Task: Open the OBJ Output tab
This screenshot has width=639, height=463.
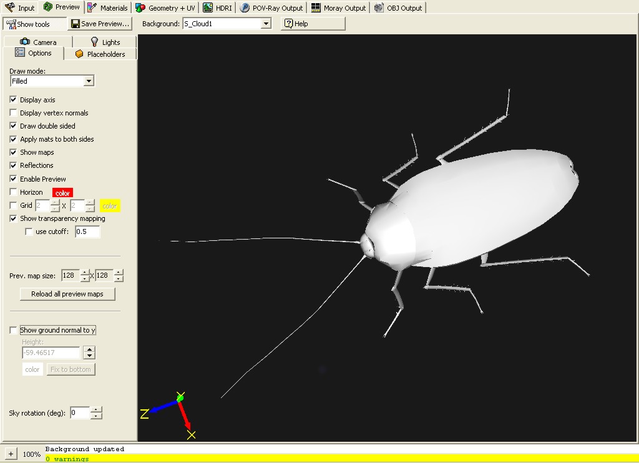Action: (x=398, y=8)
